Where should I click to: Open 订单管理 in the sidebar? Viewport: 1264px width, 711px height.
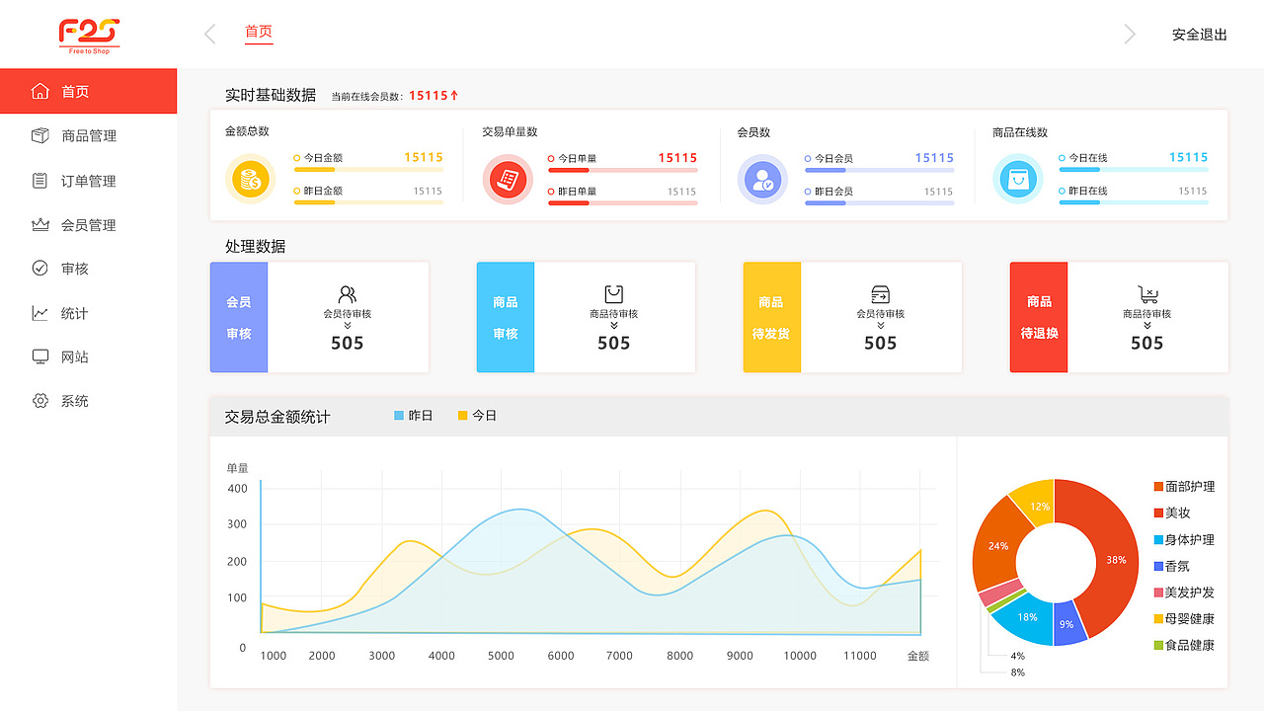[88, 181]
